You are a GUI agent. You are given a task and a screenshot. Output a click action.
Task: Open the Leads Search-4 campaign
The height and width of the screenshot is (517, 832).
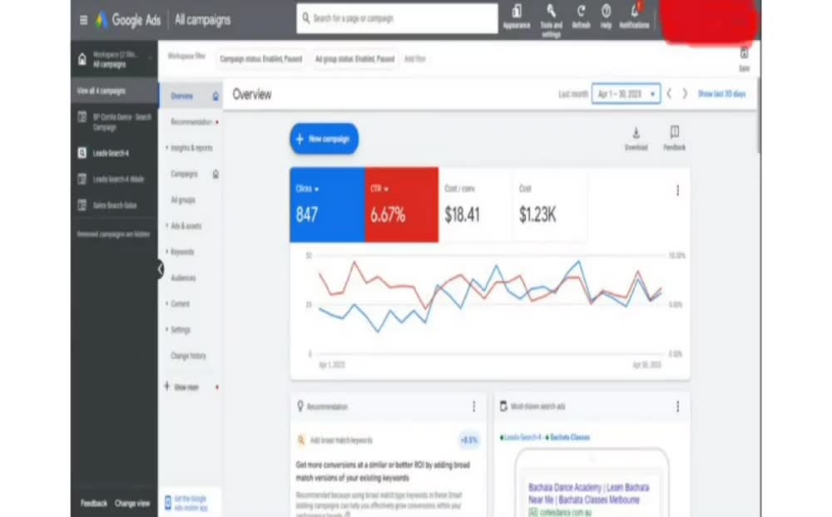point(111,153)
